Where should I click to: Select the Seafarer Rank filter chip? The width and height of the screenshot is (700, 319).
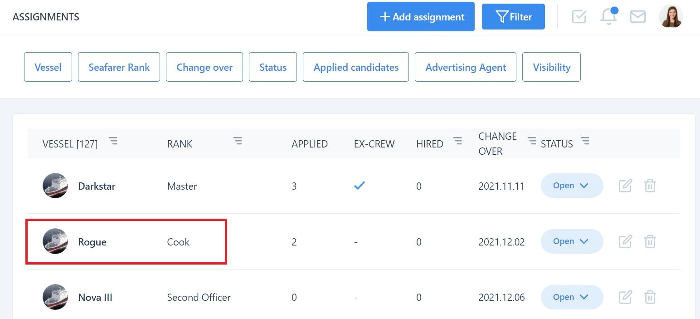[x=119, y=67]
